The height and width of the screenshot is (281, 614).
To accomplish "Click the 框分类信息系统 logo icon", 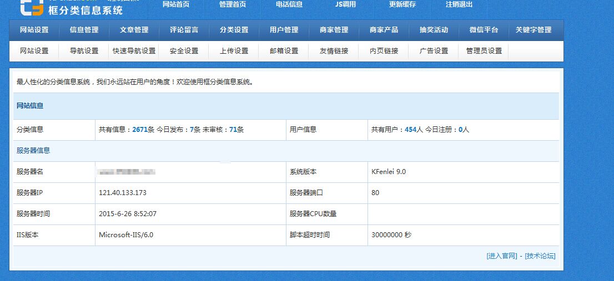I will pyautogui.click(x=32, y=7).
